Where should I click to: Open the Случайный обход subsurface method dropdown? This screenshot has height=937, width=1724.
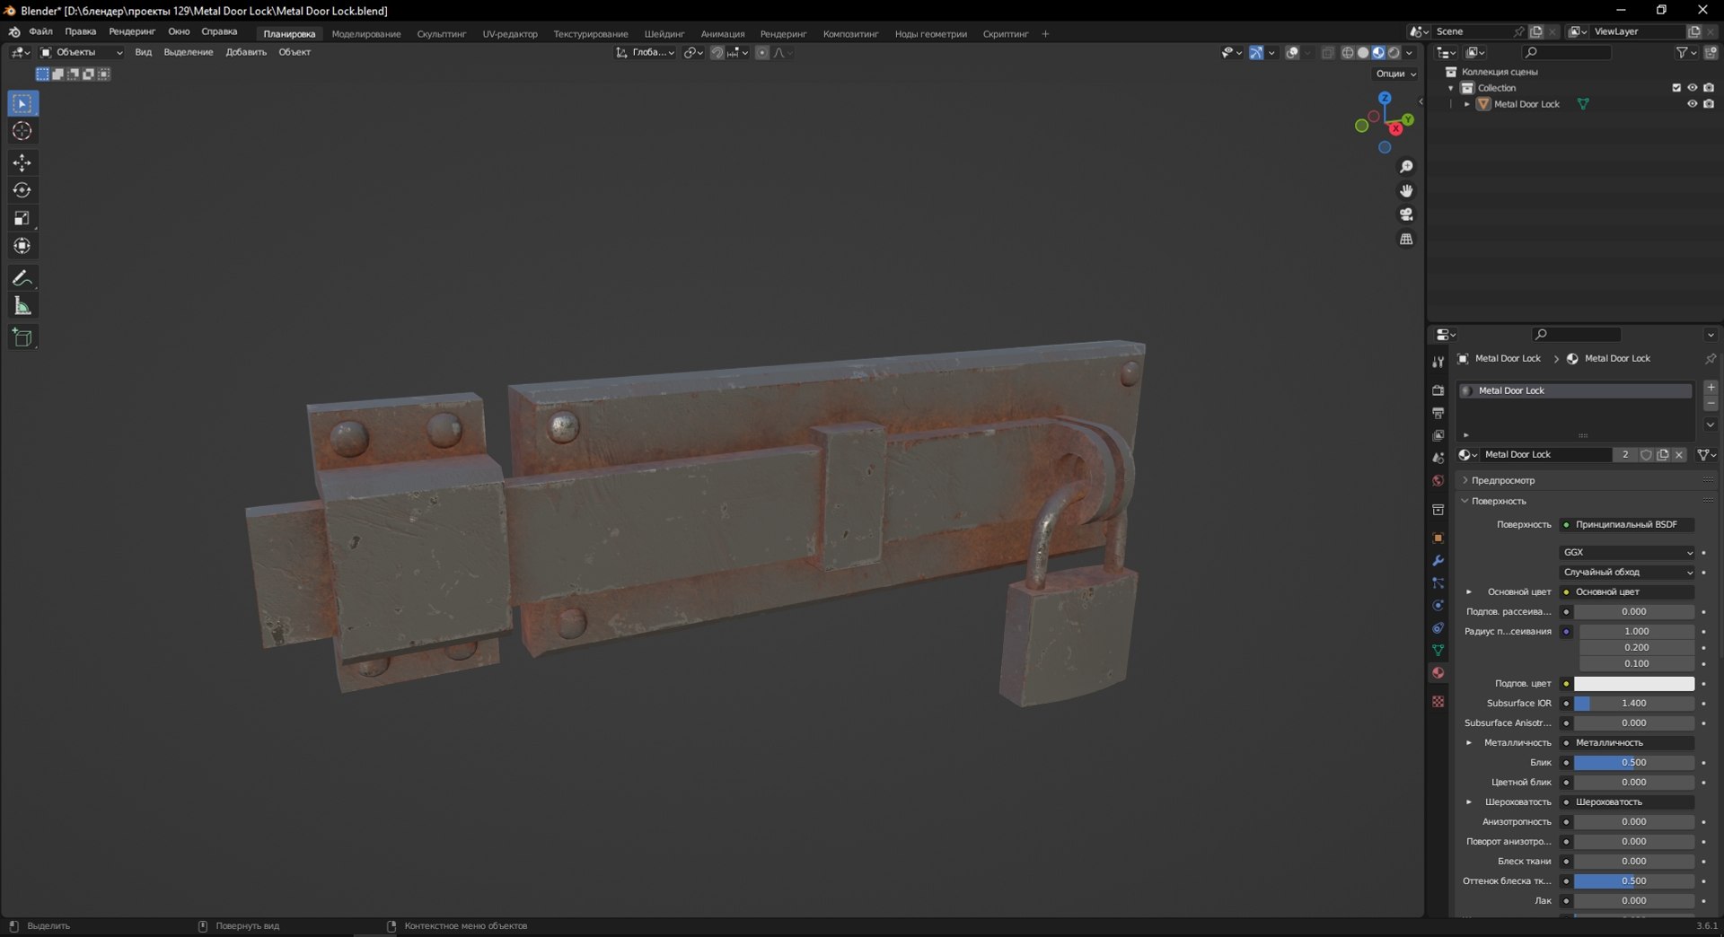click(x=1627, y=572)
